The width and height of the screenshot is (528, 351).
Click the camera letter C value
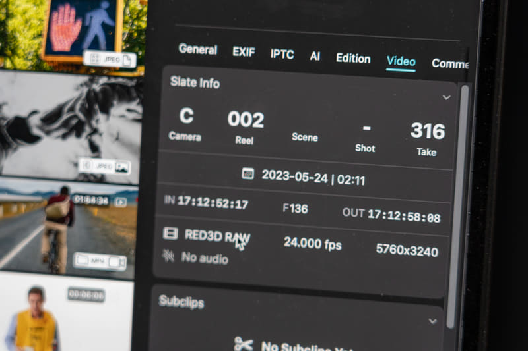click(186, 116)
